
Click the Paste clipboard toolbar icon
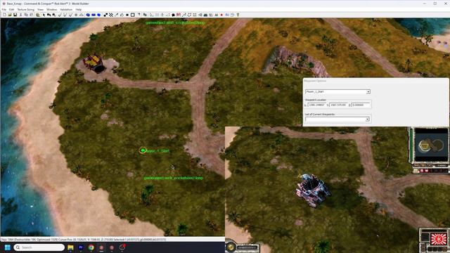pyautogui.click(x=31, y=15)
